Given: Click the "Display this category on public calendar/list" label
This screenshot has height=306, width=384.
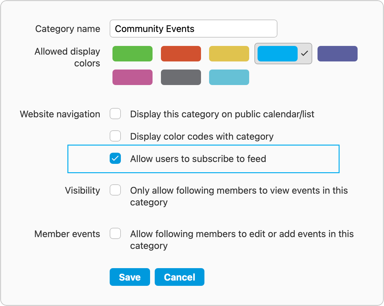Looking at the screenshot, I should pos(222,114).
